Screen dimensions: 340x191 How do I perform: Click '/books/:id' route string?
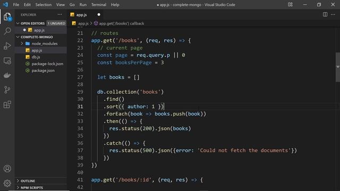(133, 180)
